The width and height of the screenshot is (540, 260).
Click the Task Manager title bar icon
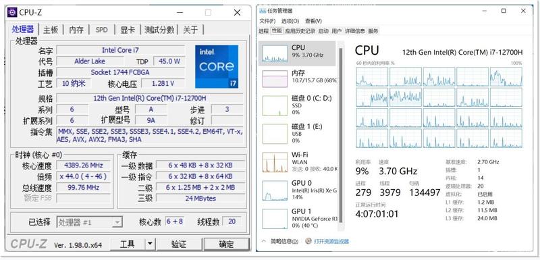coord(262,11)
